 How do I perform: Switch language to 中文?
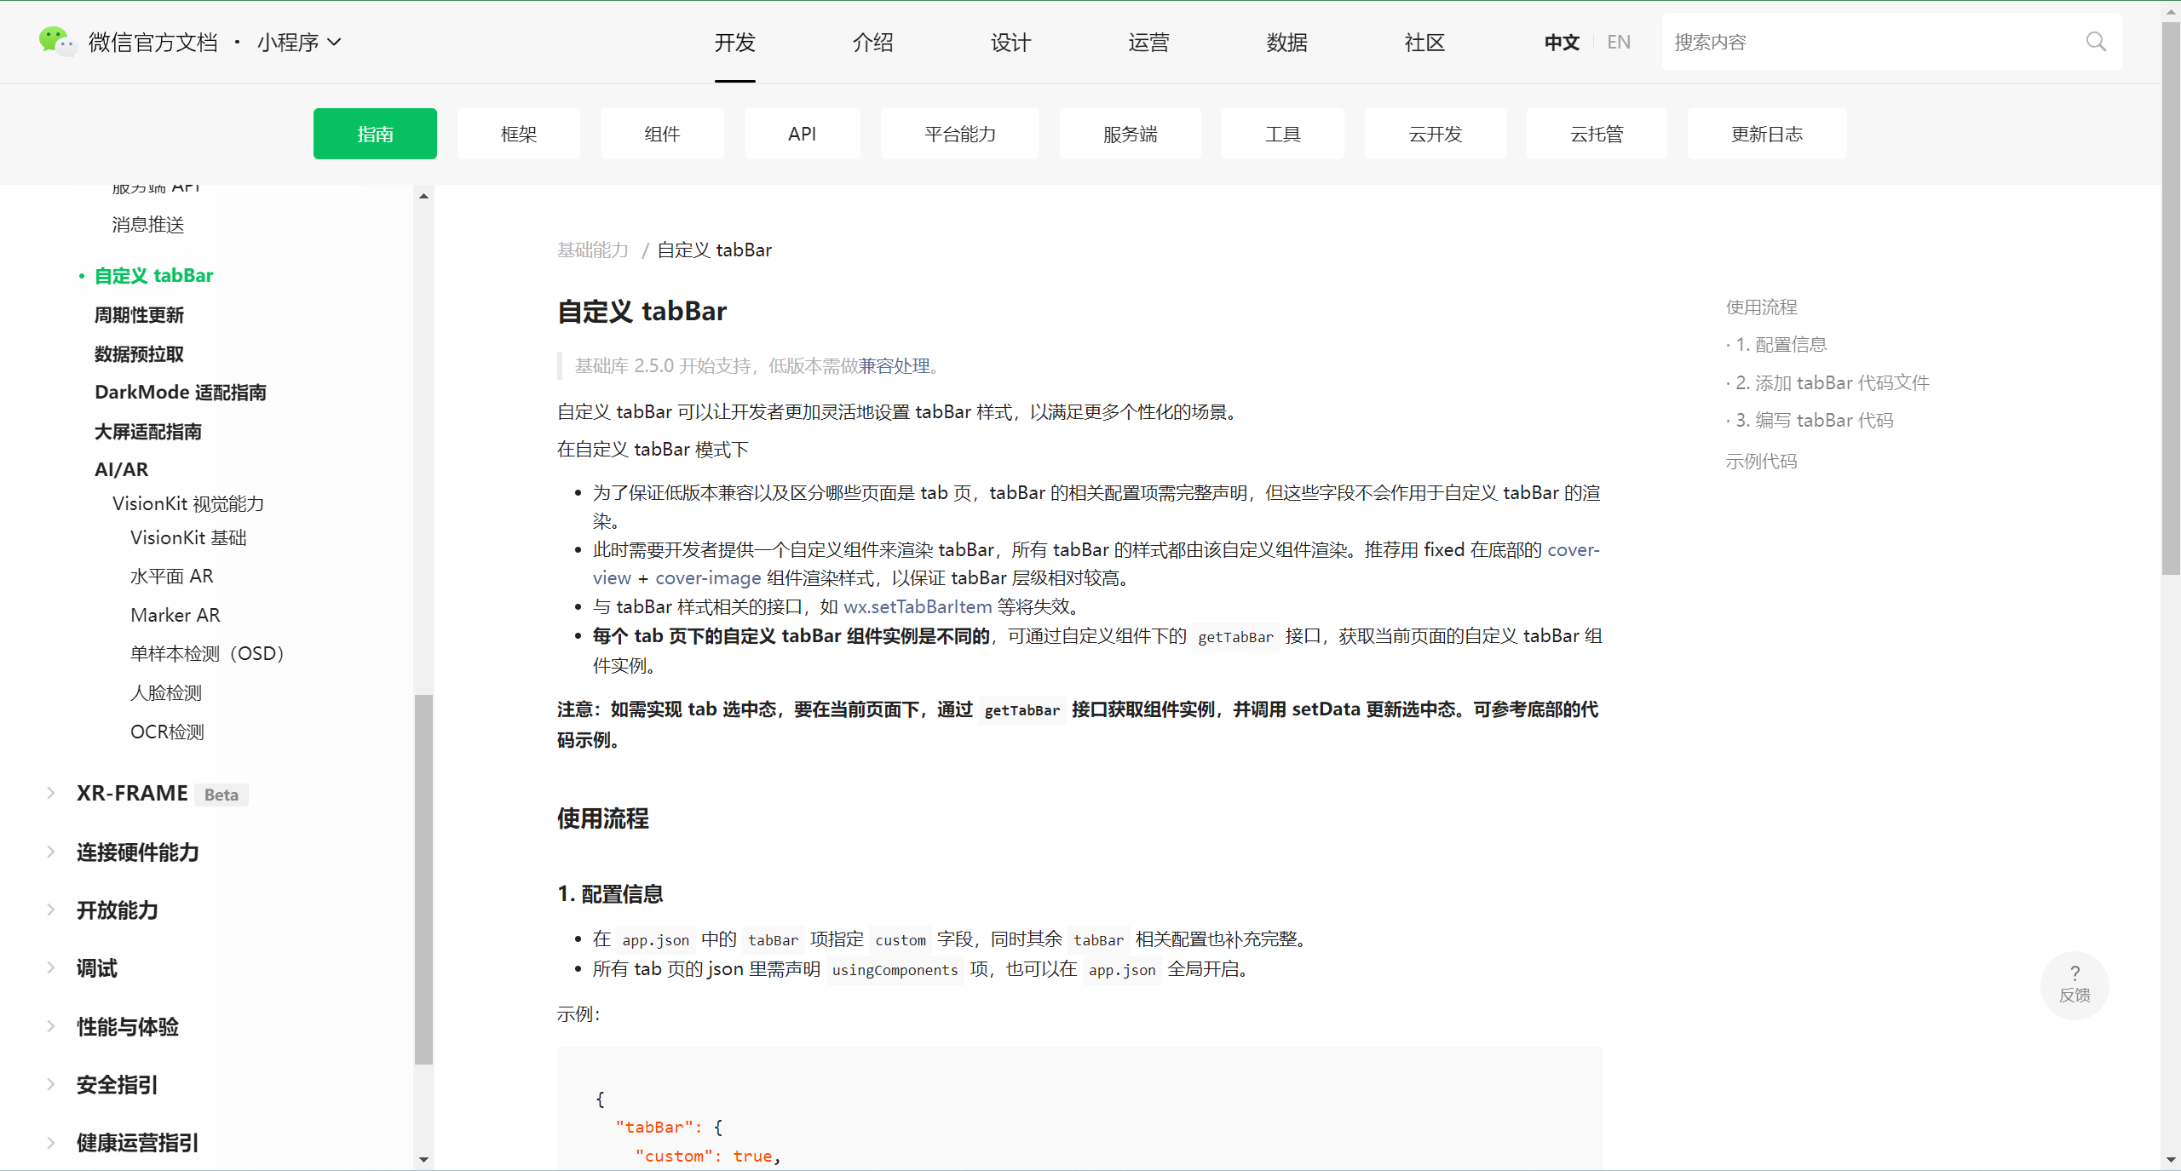pyautogui.click(x=1562, y=42)
